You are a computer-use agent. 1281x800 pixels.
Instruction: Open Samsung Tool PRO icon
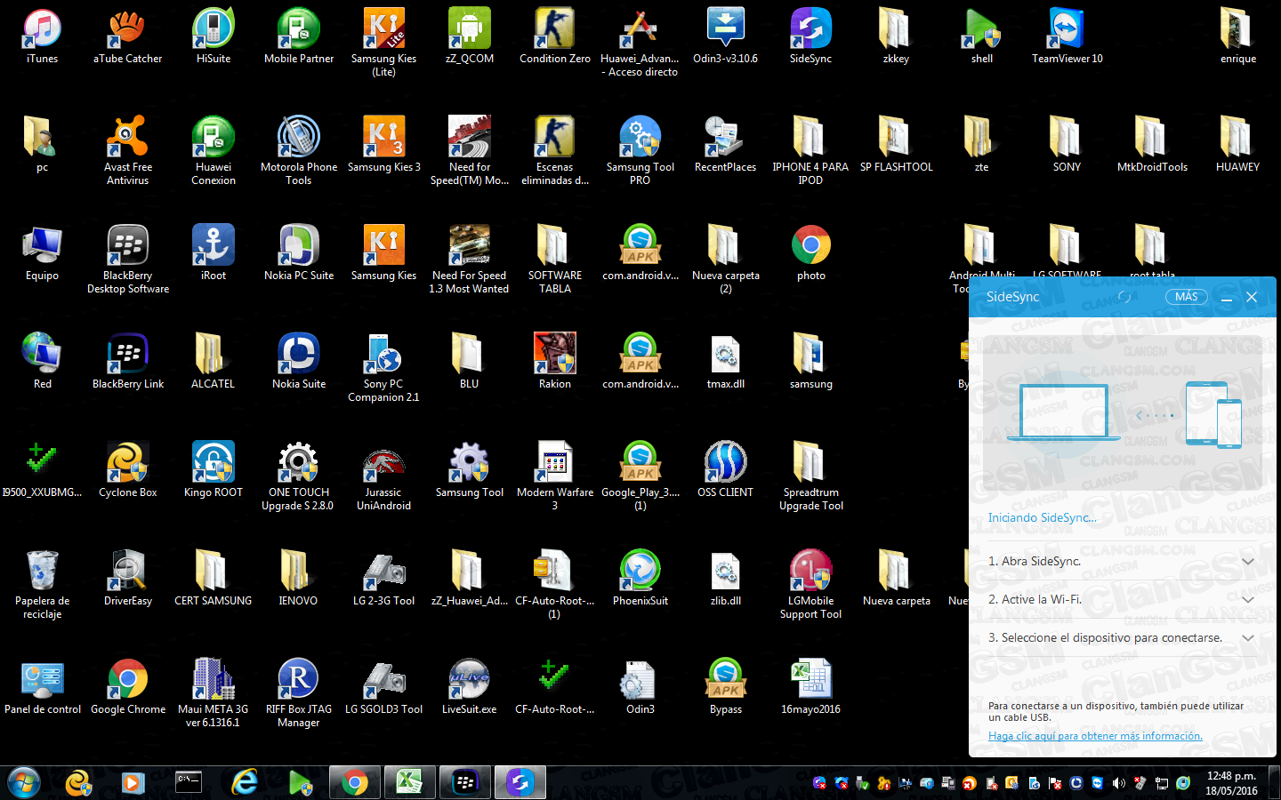point(640,150)
